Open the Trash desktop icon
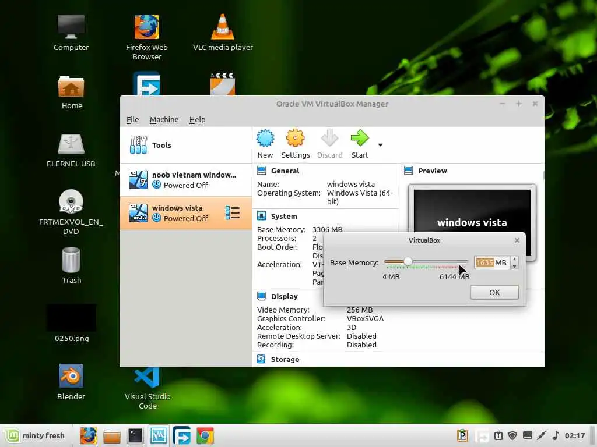597x447 pixels. point(72,265)
